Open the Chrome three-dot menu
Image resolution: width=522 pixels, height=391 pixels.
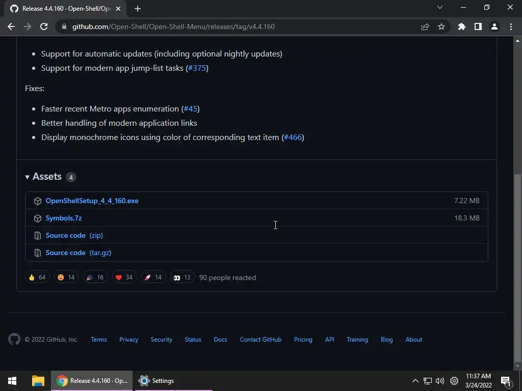tap(511, 26)
